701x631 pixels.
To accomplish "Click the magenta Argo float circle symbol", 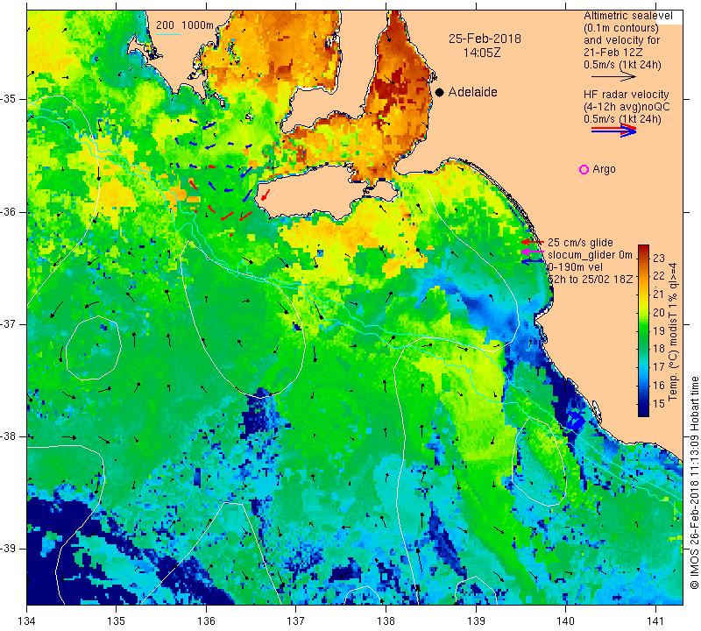I will [584, 169].
